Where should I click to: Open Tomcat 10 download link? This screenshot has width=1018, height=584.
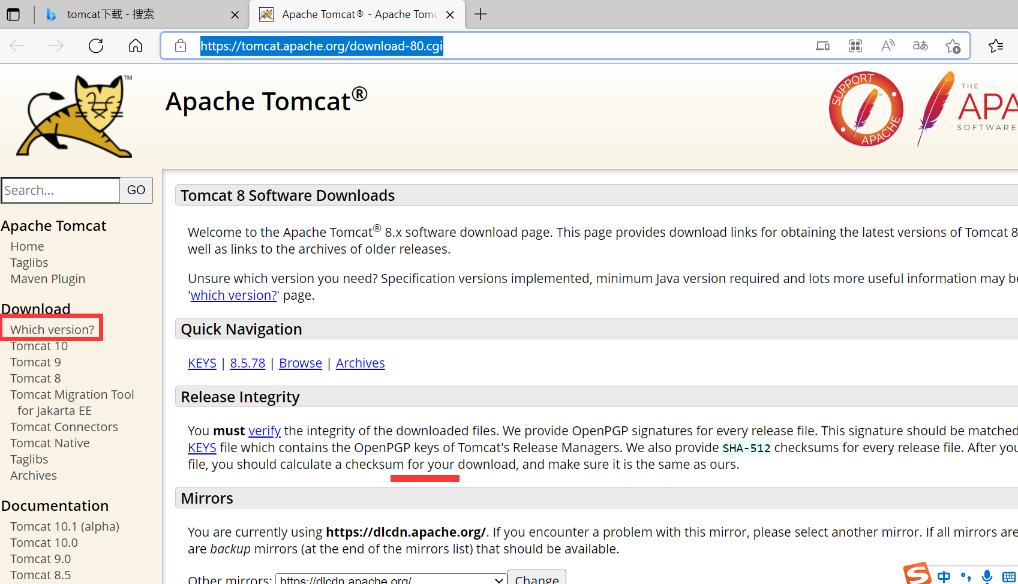click(39, 346)
